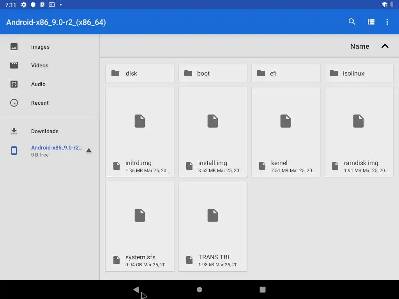Select Images in the sidebar
Screen dimensions: 399x299
point(49,47)
